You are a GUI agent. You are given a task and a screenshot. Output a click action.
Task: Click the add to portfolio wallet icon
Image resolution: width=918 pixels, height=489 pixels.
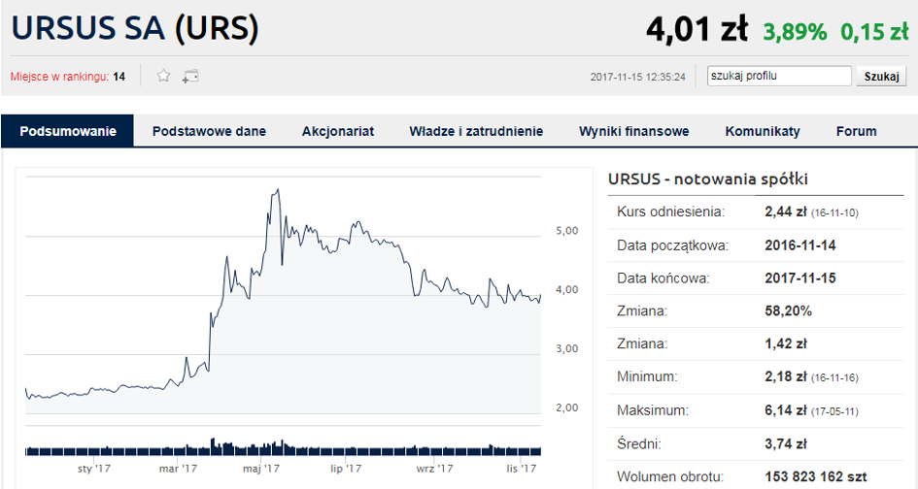tap(190, 76)
